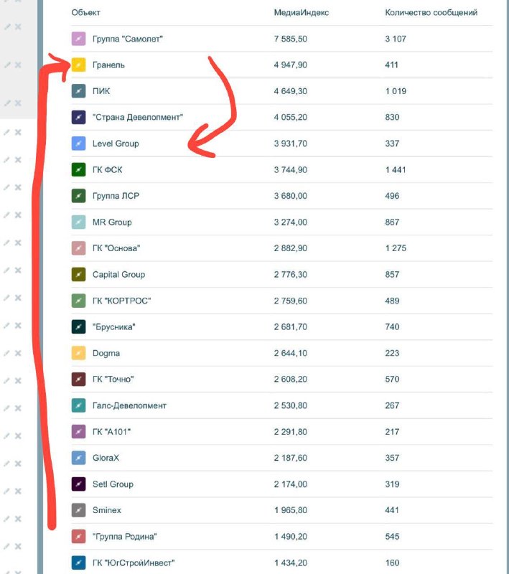Remove item using X icon beside Гранель row
The height and width of the screenshot is (574, 509).
18,65
